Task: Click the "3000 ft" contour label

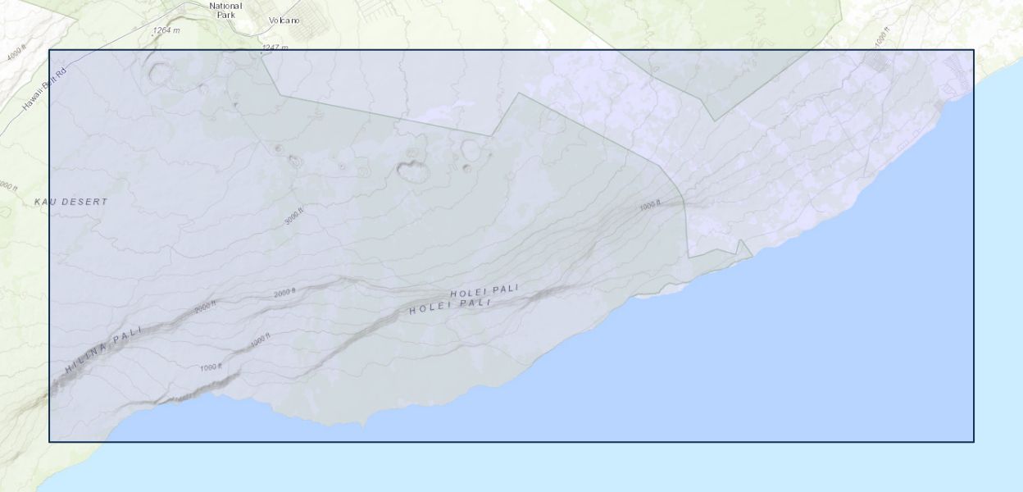Action: coord(294,216)
